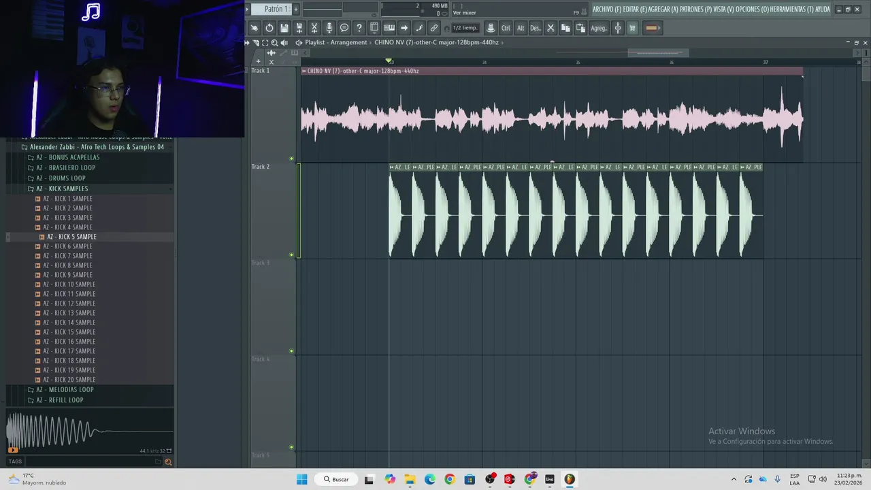Click the playlist zoom magnifier icon
Viewport: 871px width, 490px height.
point(275,42)
